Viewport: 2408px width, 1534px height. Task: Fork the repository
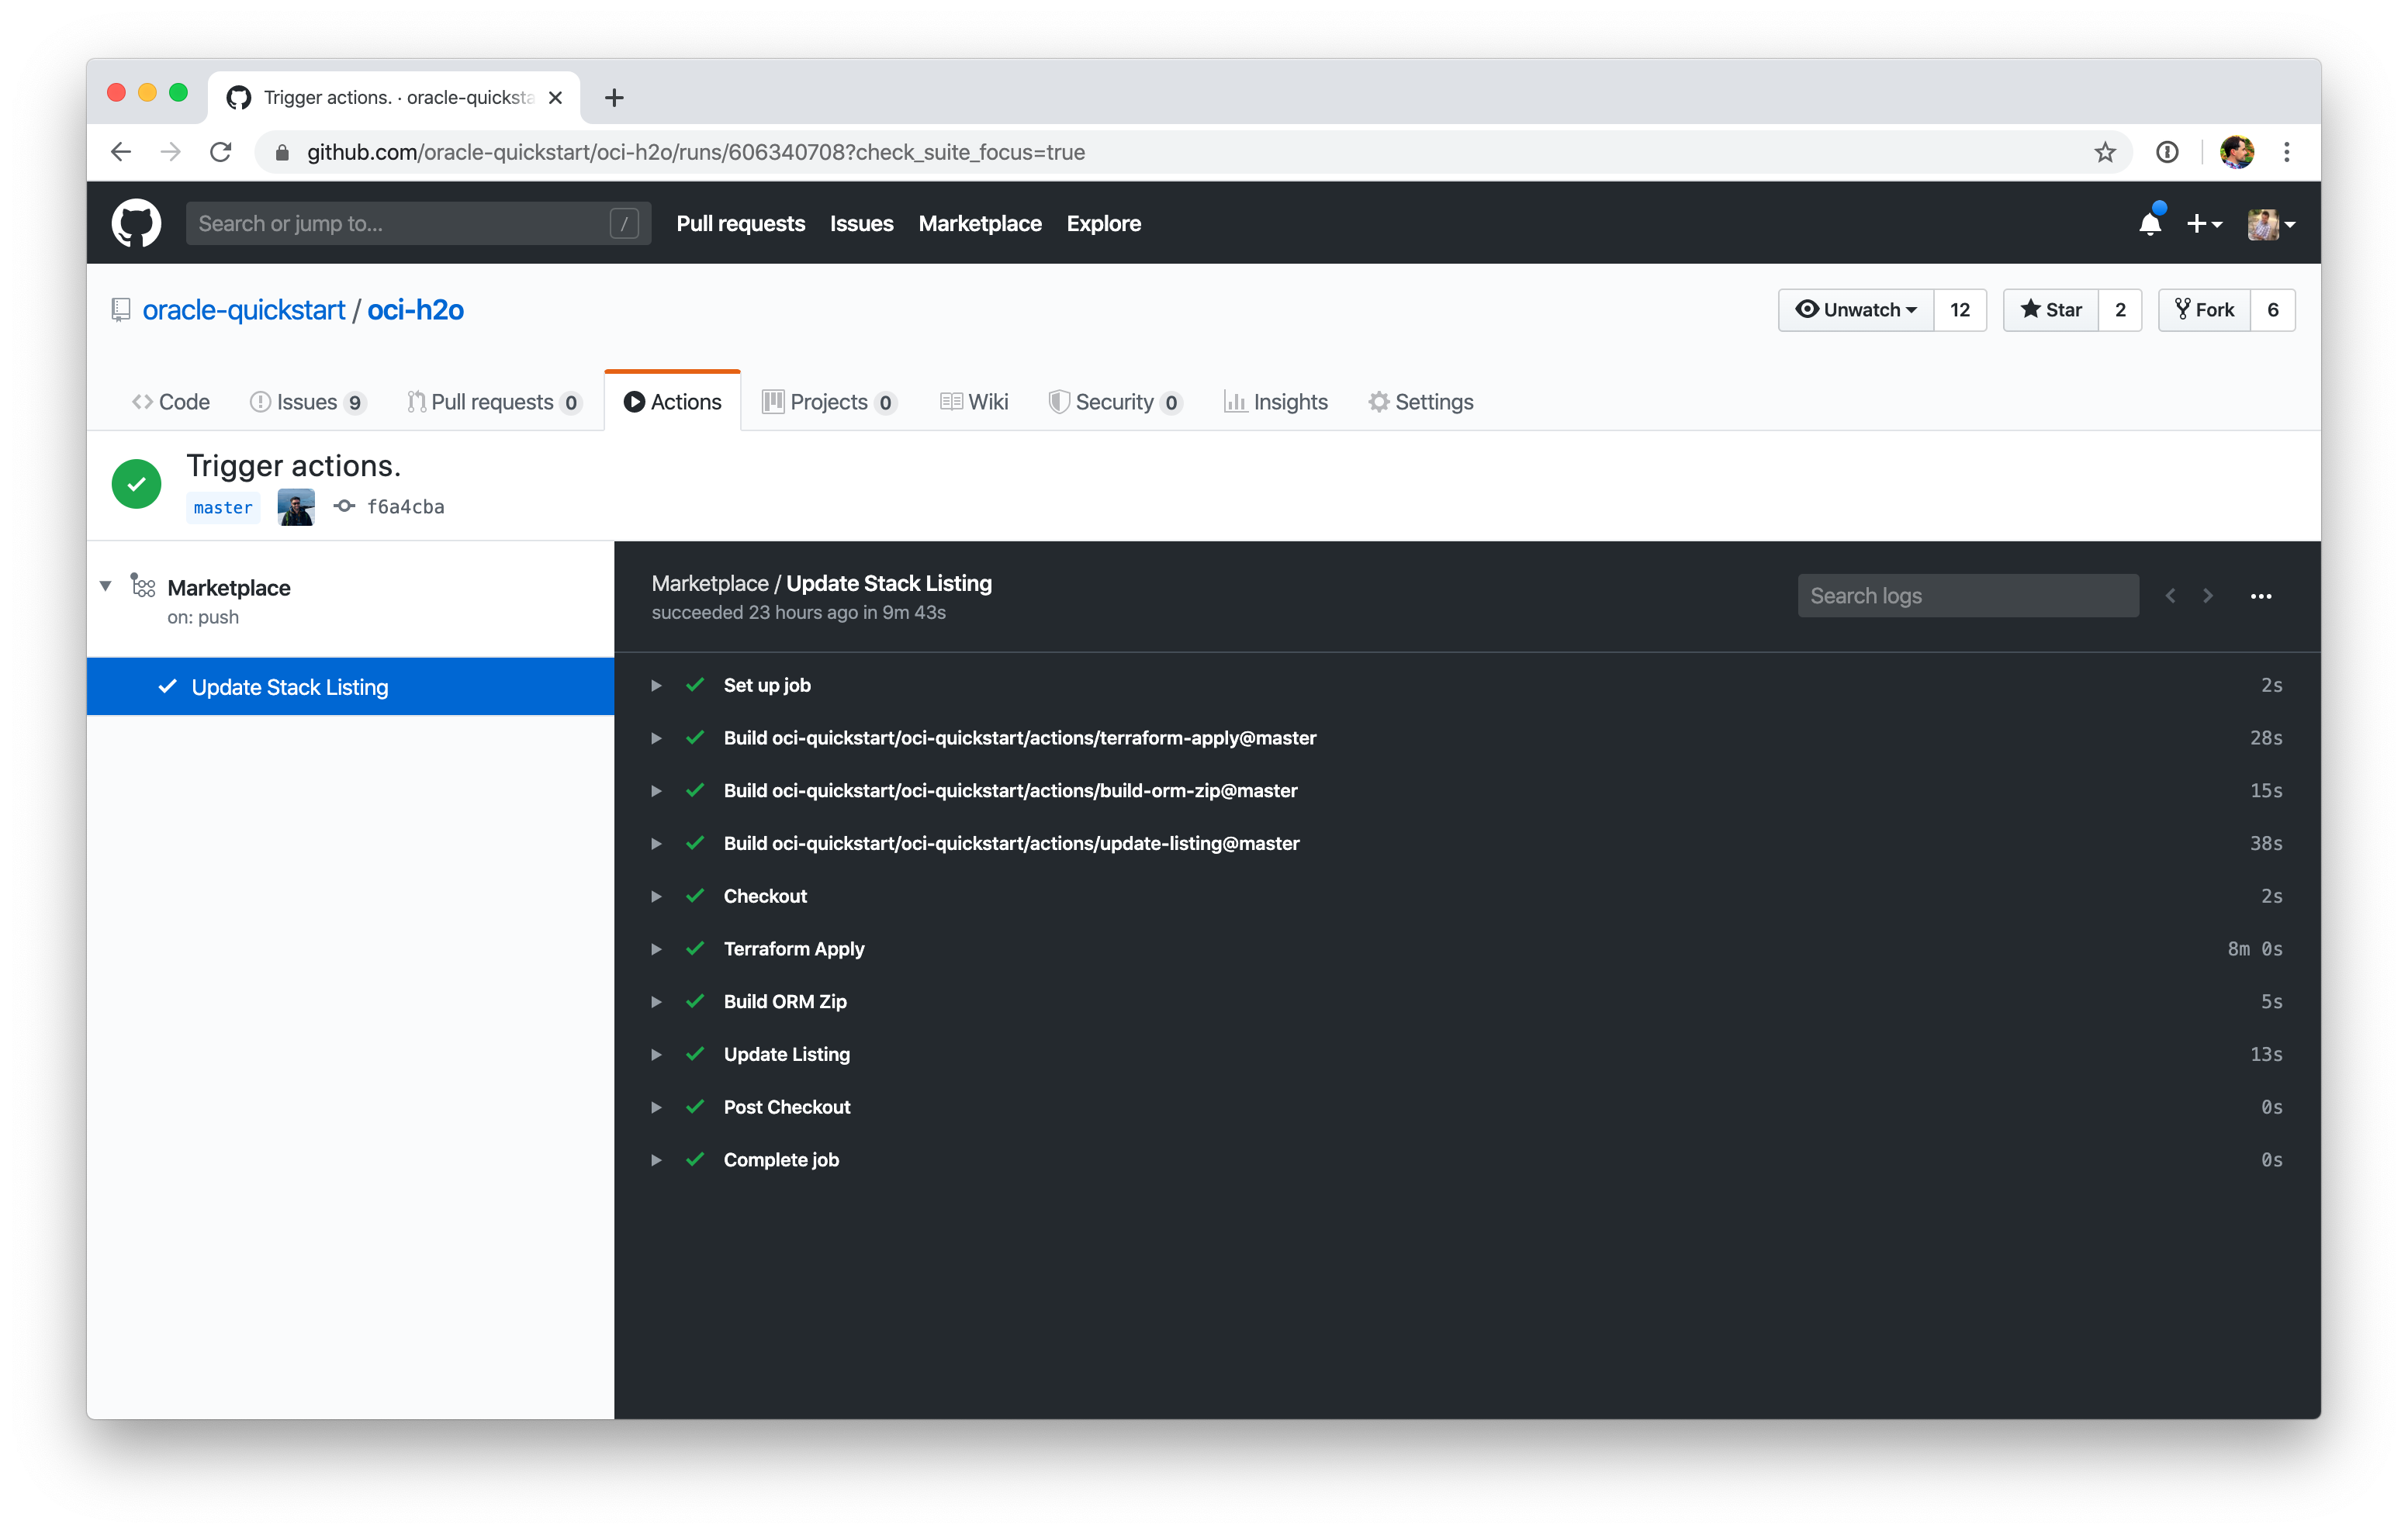[x=2204, y=310]
